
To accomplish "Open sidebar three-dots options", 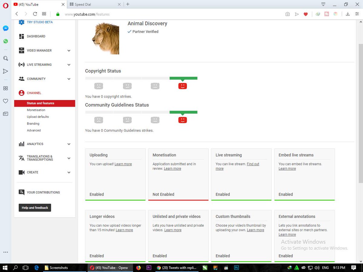I will tap(5, 252).
